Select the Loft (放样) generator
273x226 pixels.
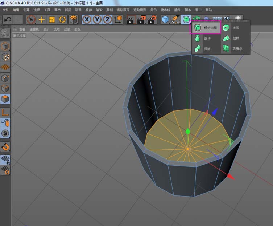[x=236, y=38]
